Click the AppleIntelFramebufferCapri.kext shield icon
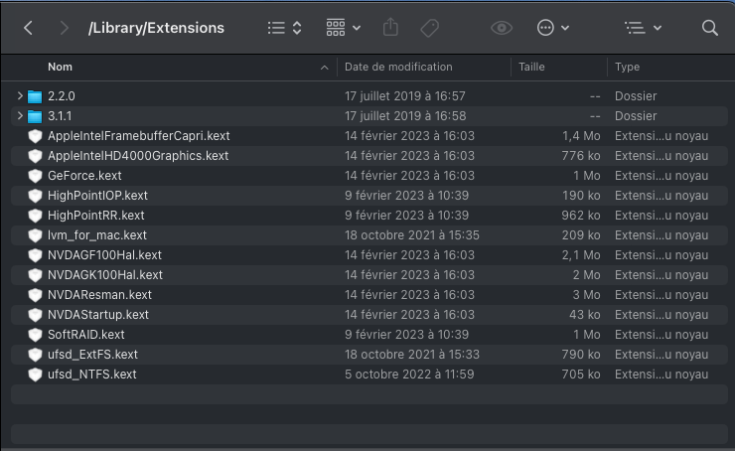Screen dimensions: 735x451 [35, 136]
